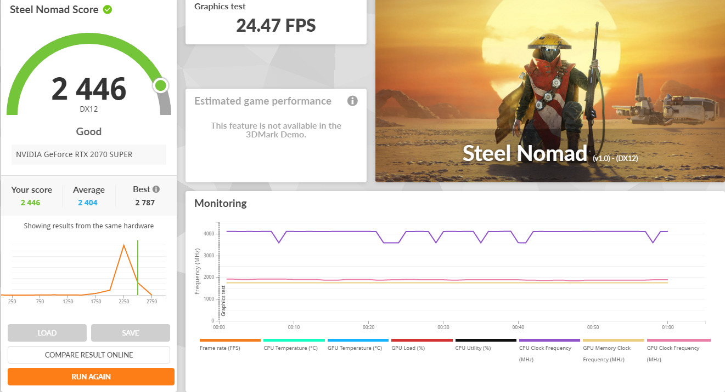
Task: Click the NVIDIA GeForce RTX 2070 SUPER field
Action: tap(89, 154)
